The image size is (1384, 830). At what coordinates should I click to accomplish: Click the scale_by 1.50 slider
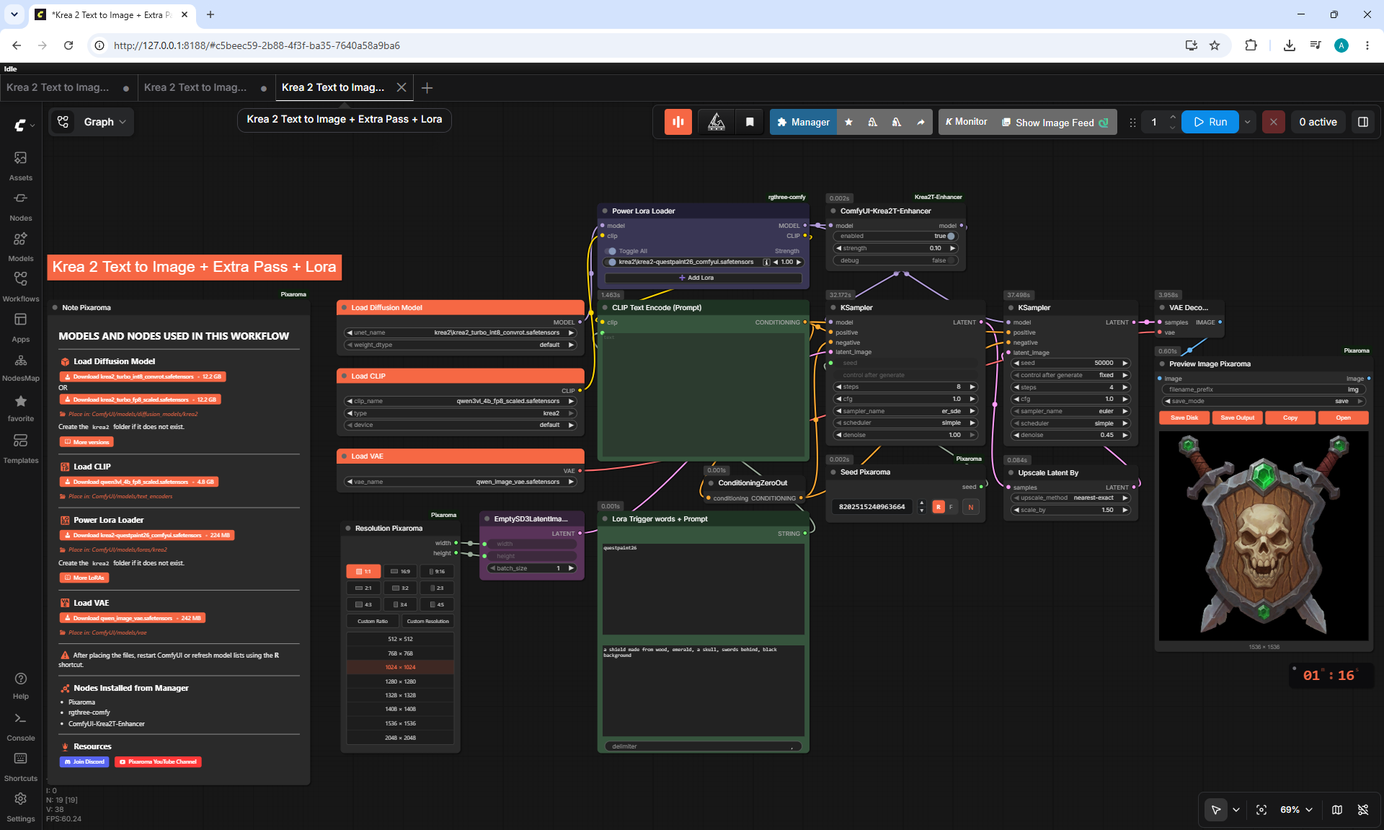[1072, 510]
